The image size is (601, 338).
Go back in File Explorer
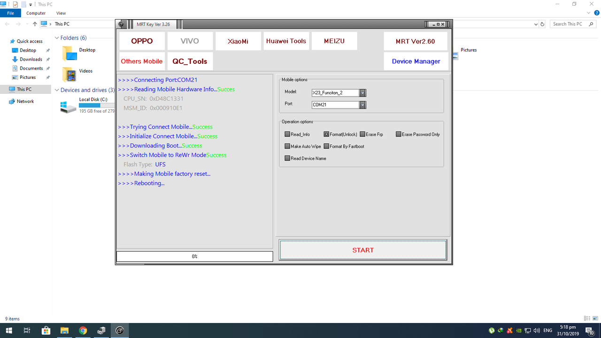point(7,24)
